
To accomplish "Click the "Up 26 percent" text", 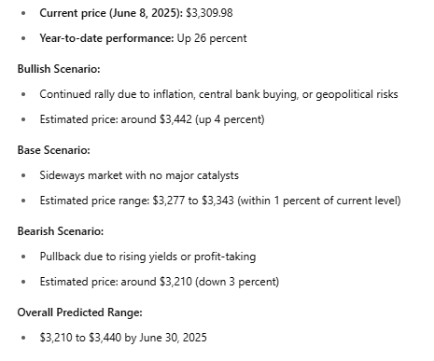I will pos(212,38).
